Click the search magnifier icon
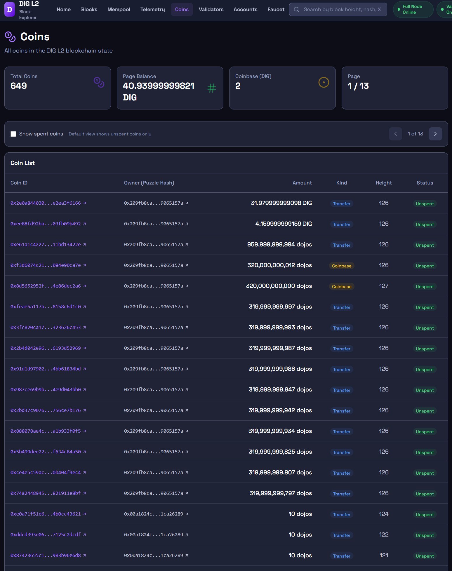 click(296, 10)
